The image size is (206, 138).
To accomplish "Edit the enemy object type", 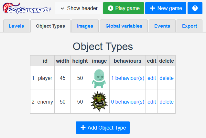I will coord(152,102).
